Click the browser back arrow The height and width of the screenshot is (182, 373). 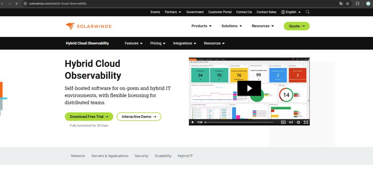coord(3,3)
